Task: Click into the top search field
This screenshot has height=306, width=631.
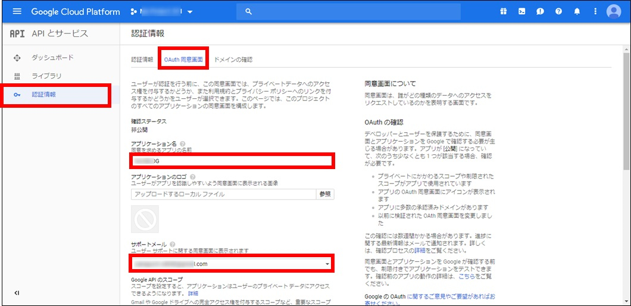Action: pyautogui.click(x=348, y=12)
